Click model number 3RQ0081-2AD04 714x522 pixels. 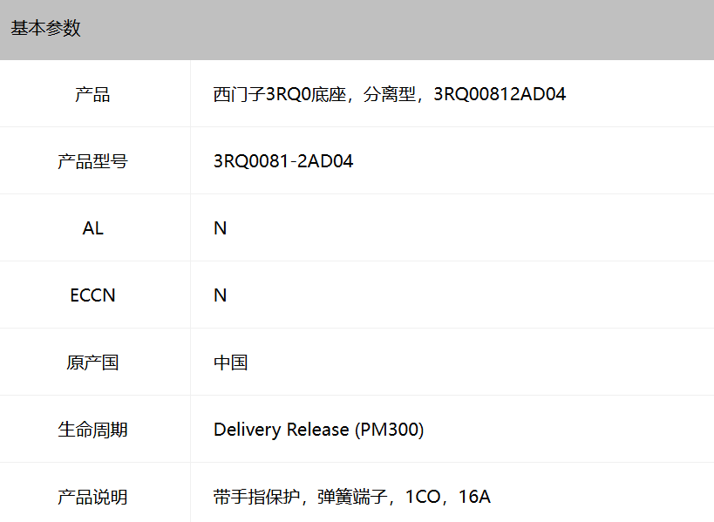click(283, 161)
